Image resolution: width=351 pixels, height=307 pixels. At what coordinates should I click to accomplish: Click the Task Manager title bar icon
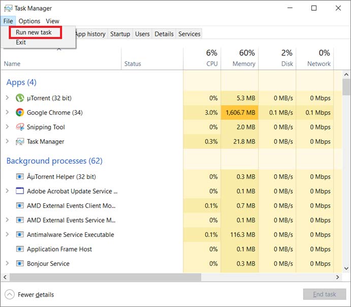[8, 8]
